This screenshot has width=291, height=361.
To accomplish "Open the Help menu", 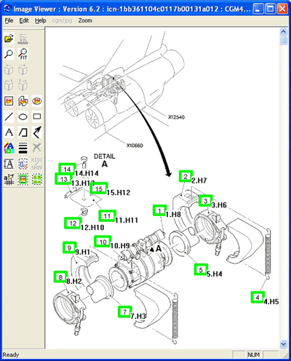I will (40, 20).
